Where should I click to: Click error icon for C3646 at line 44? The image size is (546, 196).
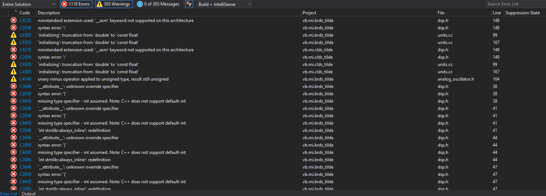[14, 138]
